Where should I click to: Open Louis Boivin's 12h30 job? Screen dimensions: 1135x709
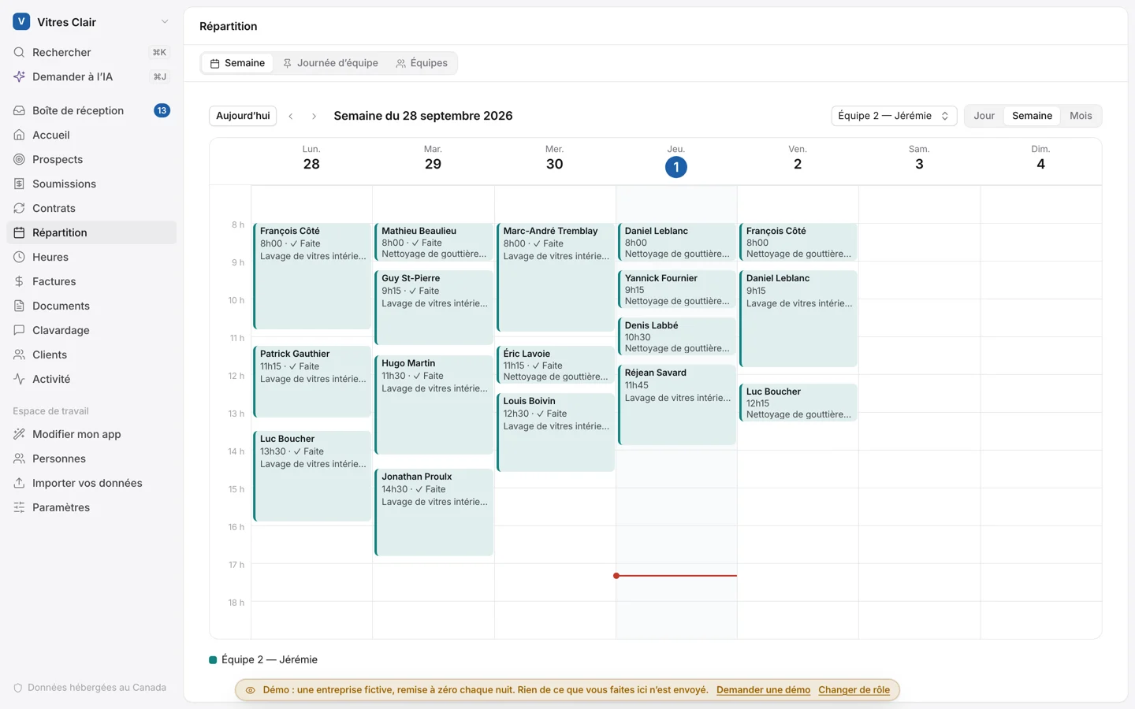pos(556,432)
